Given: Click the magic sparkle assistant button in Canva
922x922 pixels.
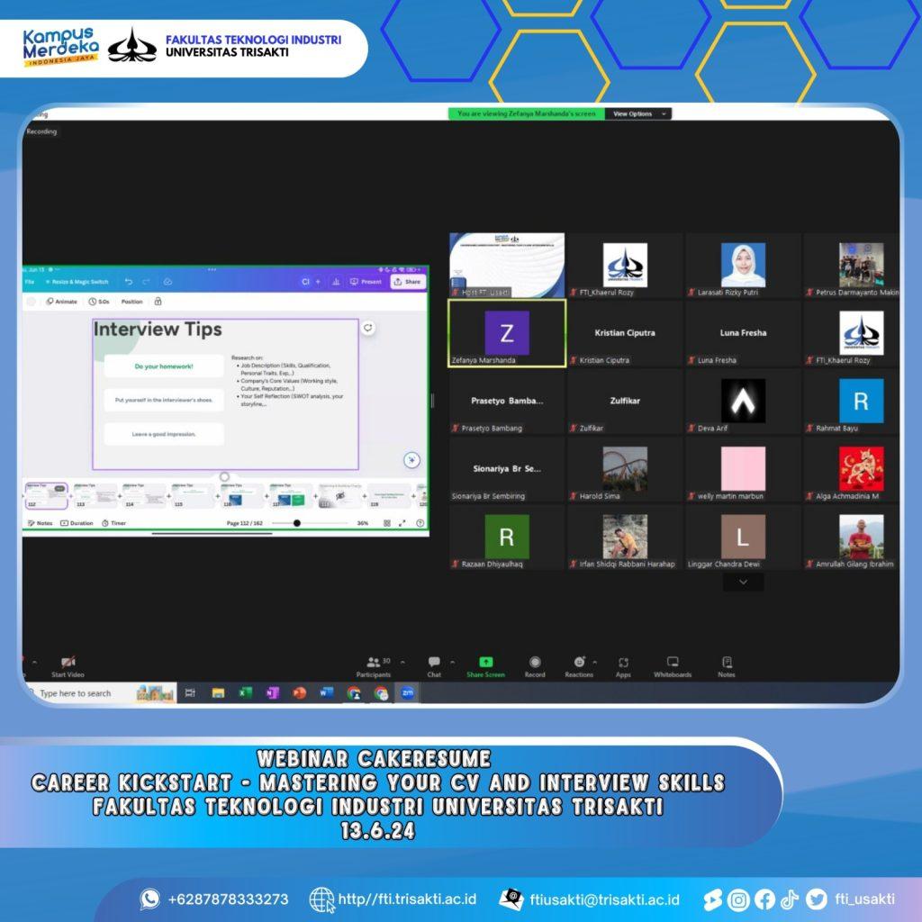Looking at the screenshot, I should coord(411,460).
